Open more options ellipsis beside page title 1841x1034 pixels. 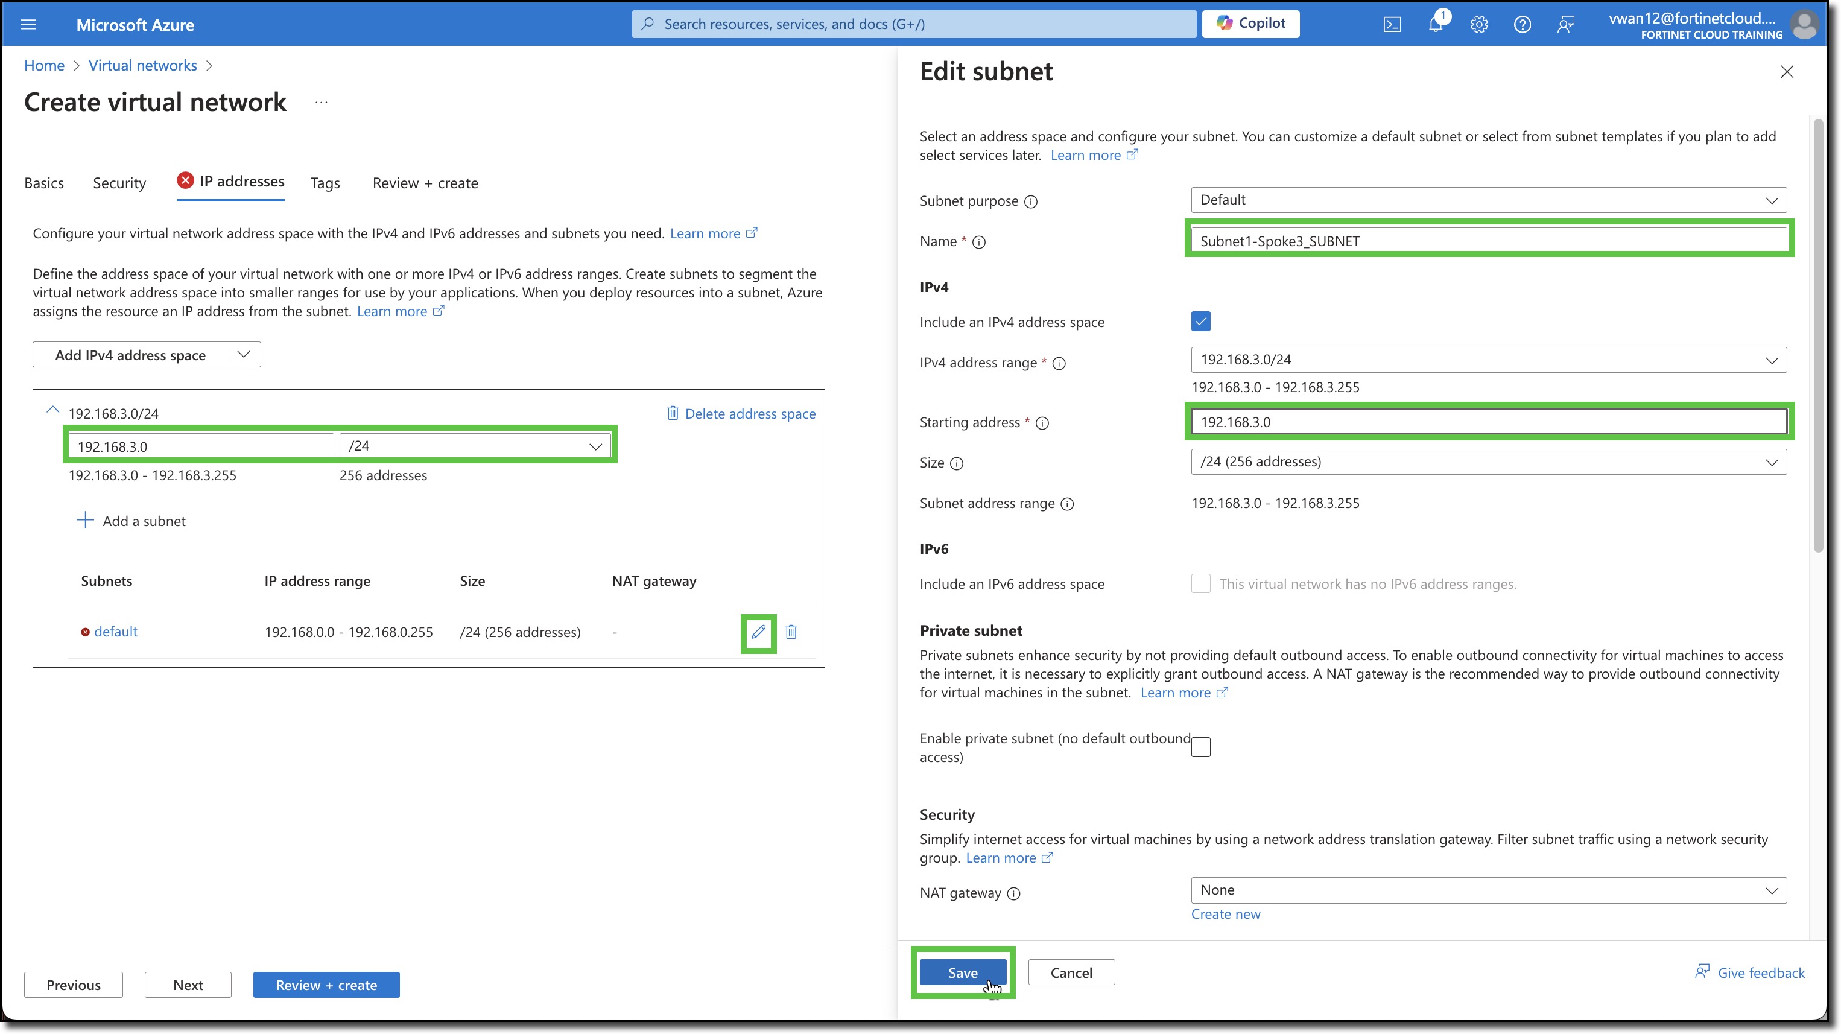(322, 102)
